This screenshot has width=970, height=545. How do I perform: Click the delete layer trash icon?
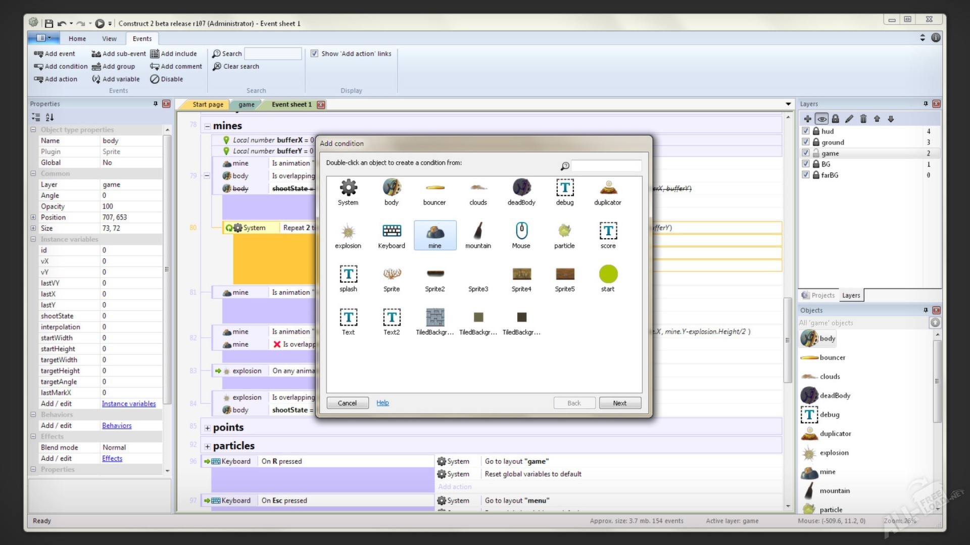pyautogui.click(x=863, y=119)
